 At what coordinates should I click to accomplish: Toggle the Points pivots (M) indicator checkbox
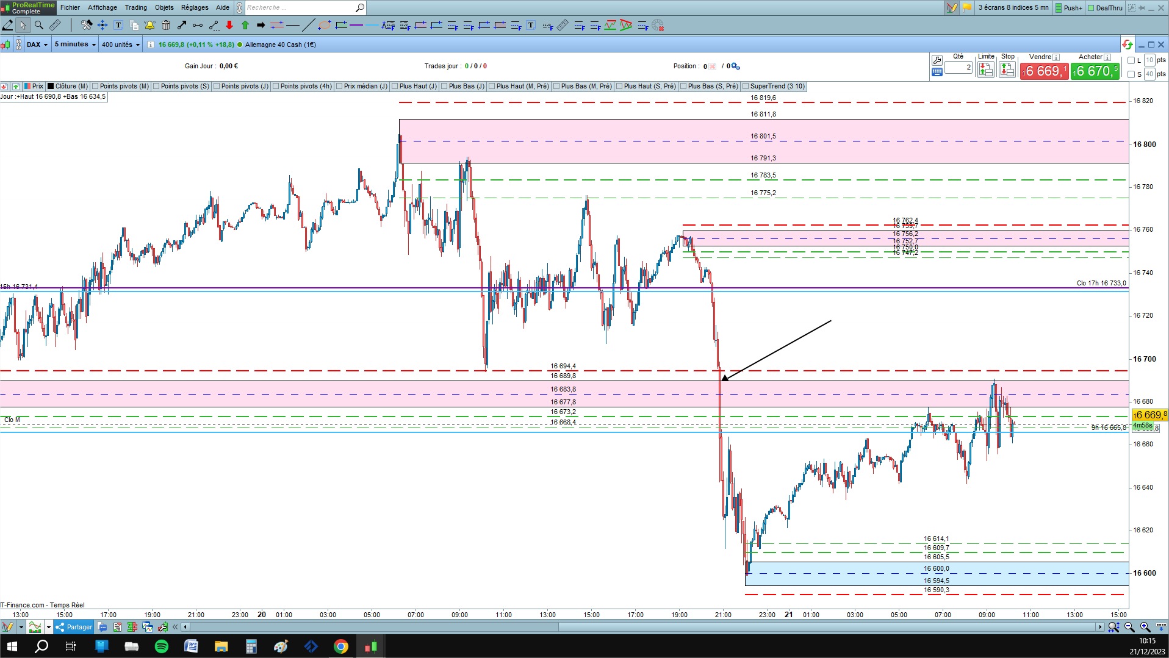coord(95,87)
